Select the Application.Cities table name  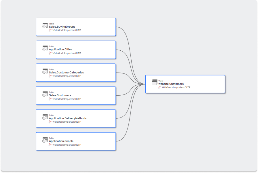point(61,50)
